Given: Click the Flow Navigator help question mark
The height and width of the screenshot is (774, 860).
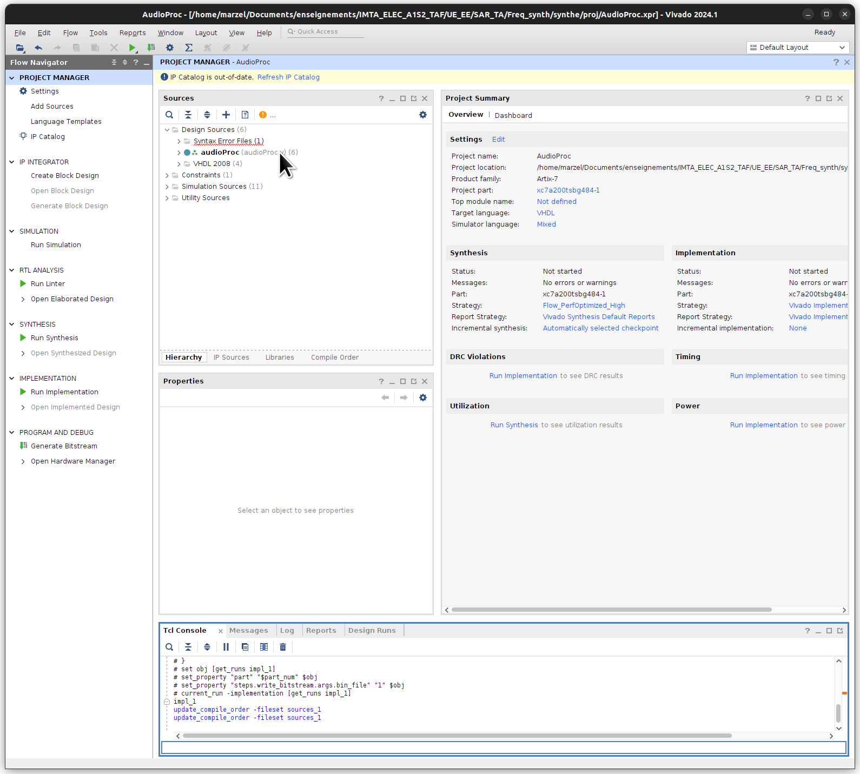Looking at the screenshot, I should pos(136,62).
